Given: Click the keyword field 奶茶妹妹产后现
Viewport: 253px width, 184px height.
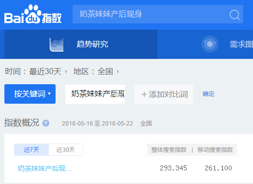Looking at the screenshot, I should pyautogui.click(x=95, y=94).
